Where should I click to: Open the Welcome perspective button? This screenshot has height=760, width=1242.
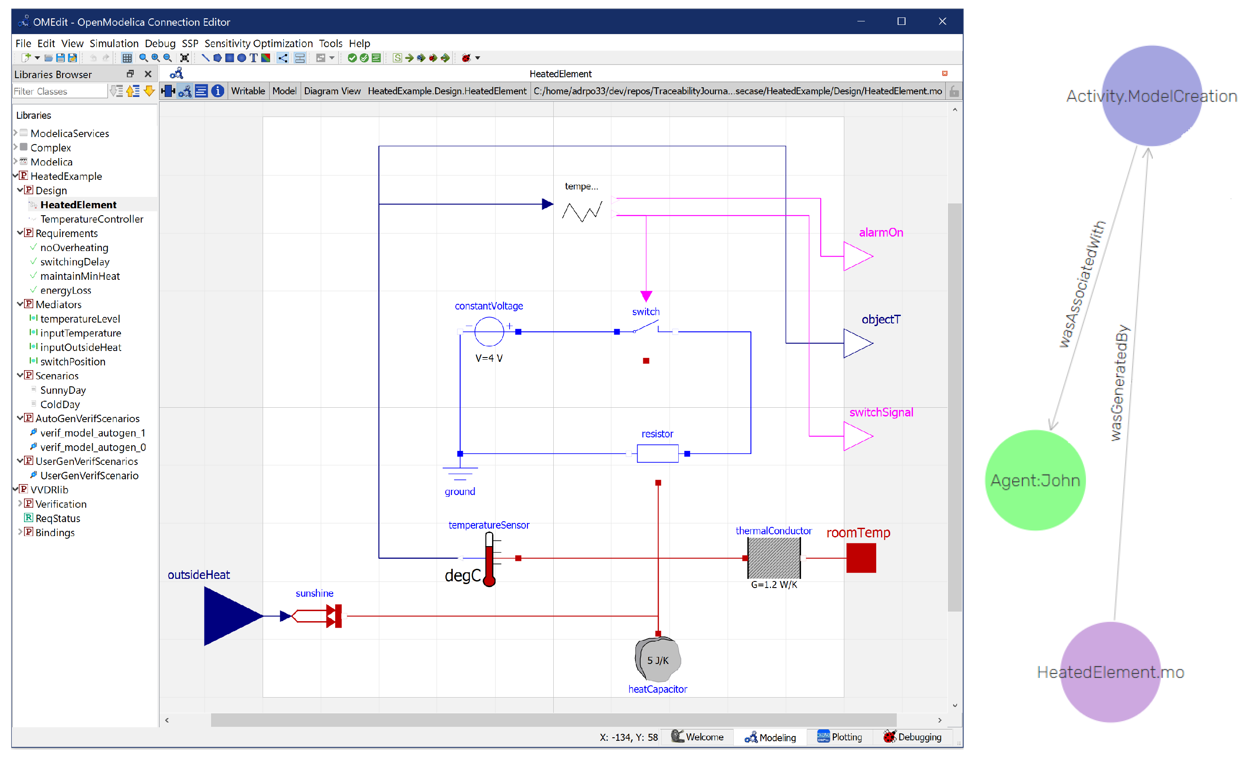tap(697, 737)
